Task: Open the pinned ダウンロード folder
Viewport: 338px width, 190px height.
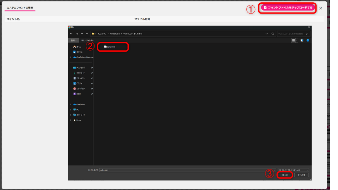Action: point(79,73)
